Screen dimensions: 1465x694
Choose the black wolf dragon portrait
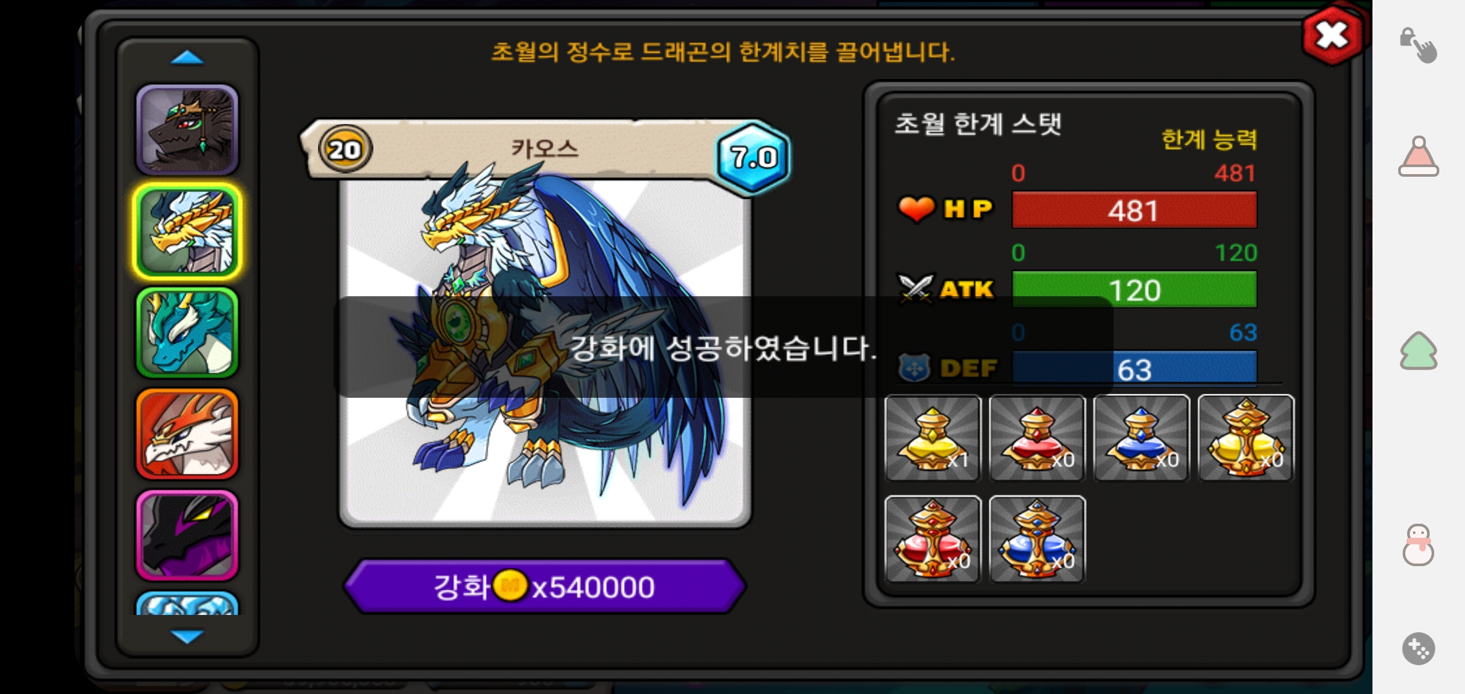pyautogui.click(x=187, y=130)
